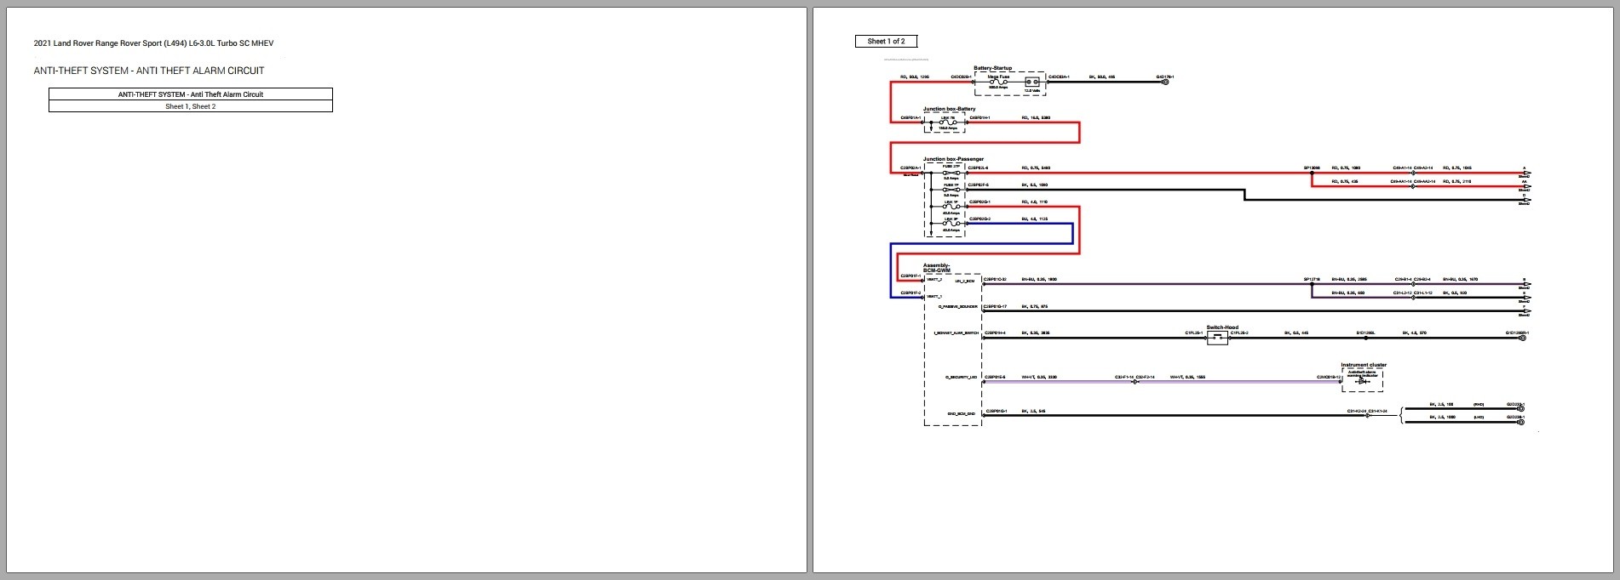
Task: Click the 'BK, 50.0, 495' wire label
Action: [x=1102, y=77]
